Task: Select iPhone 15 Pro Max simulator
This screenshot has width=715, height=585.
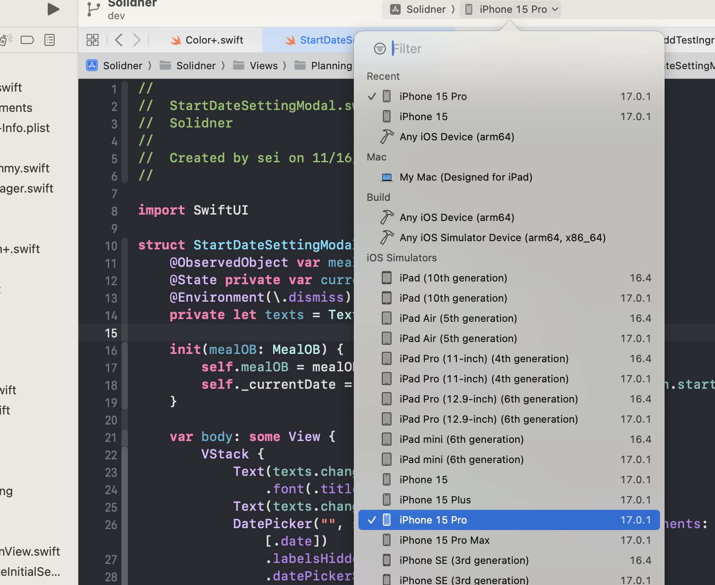Action: pos(509,540)
